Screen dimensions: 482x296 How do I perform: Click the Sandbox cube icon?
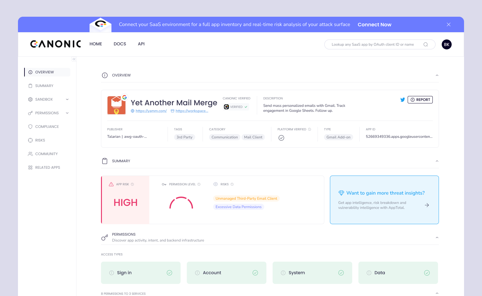[x=30, y=99]
